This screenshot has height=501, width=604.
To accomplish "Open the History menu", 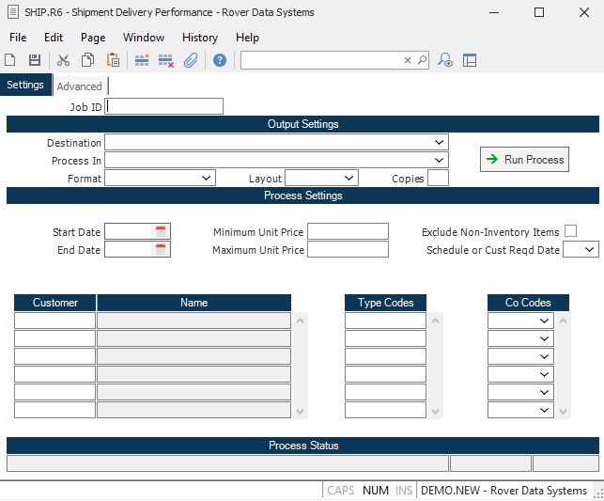I will [199, 38].
